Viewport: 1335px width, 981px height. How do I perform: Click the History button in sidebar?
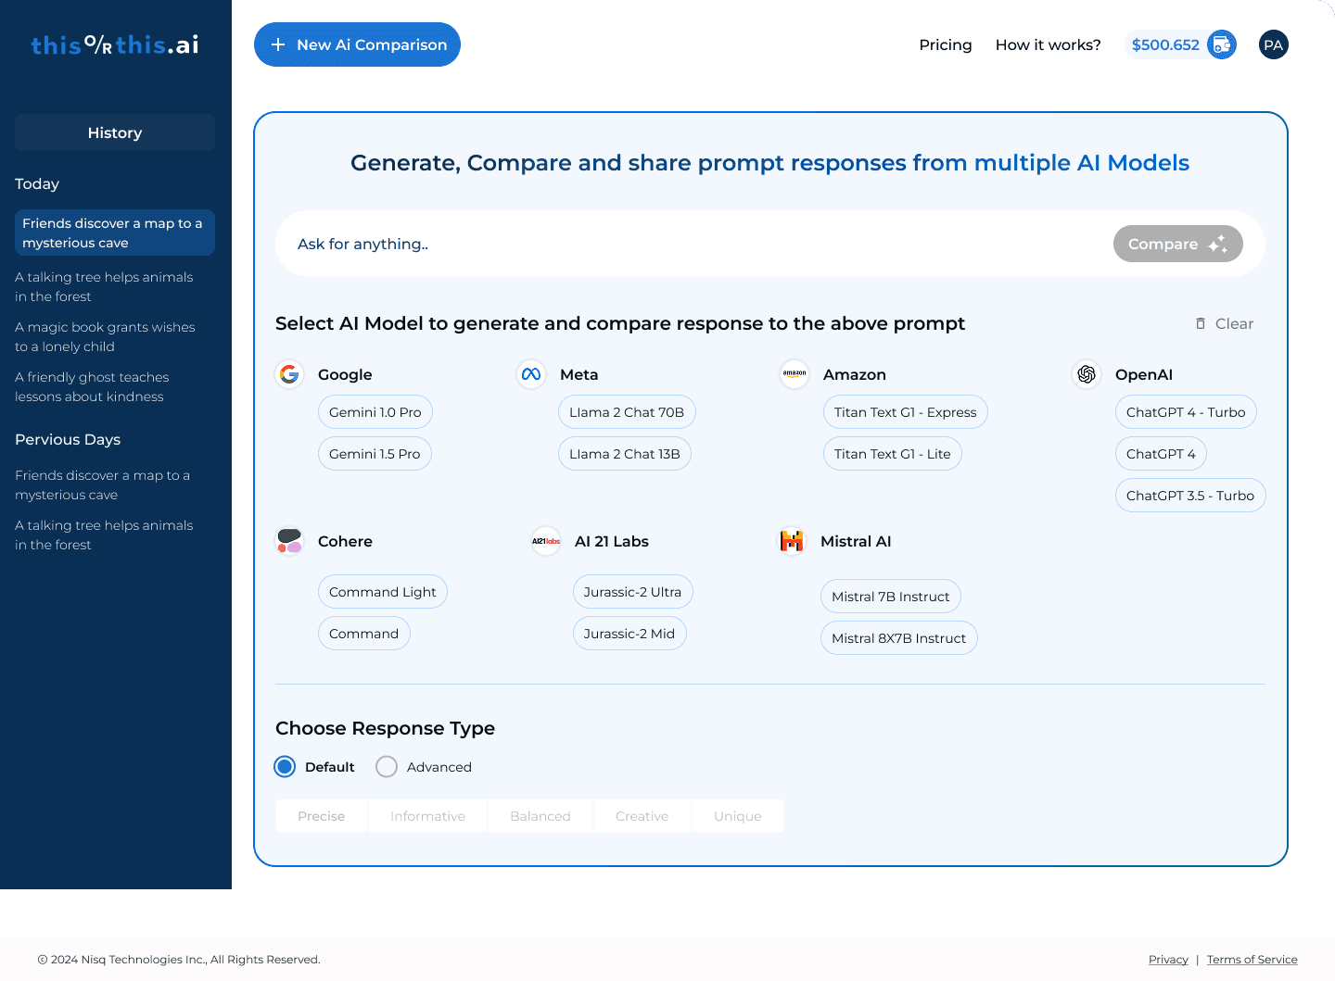coord(115,132)
